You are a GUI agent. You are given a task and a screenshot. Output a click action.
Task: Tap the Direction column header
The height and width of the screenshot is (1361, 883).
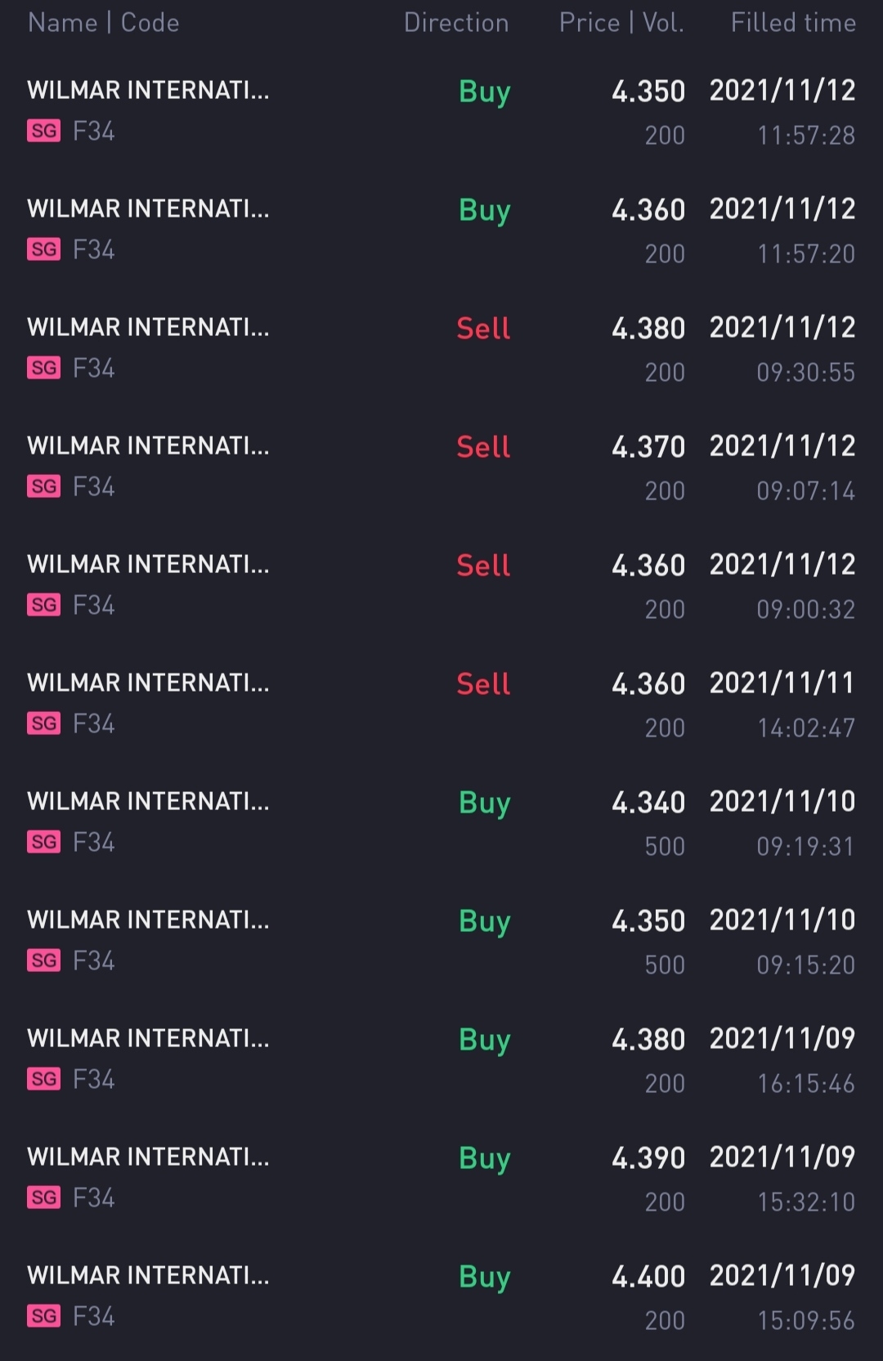tap(456, 23)
